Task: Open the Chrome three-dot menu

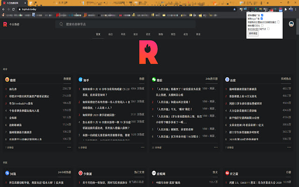Action: tap(296, 9)
